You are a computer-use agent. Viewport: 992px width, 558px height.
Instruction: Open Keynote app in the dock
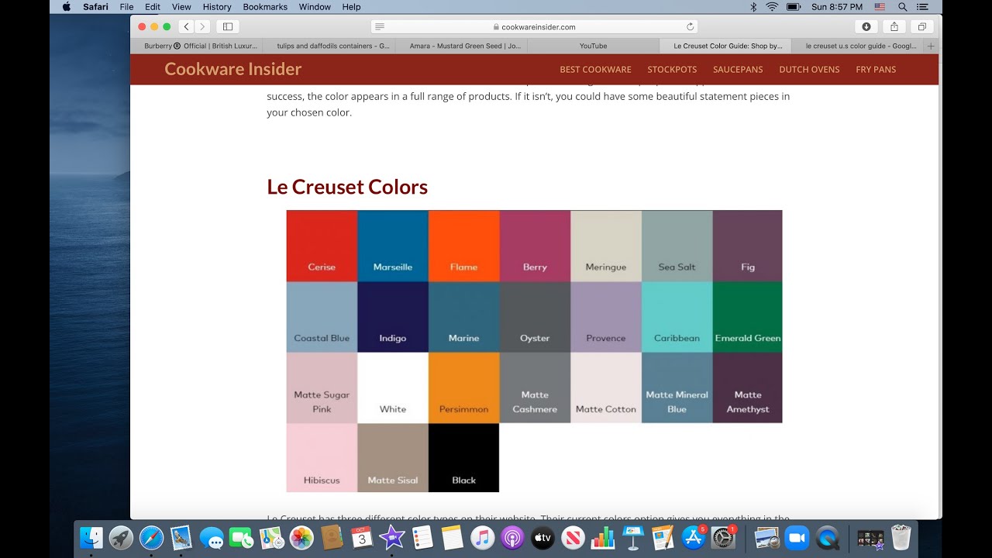(632, 537)
